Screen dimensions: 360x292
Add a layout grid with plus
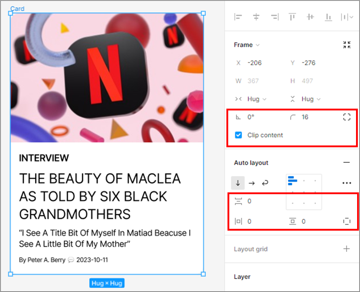click(346, 249)
